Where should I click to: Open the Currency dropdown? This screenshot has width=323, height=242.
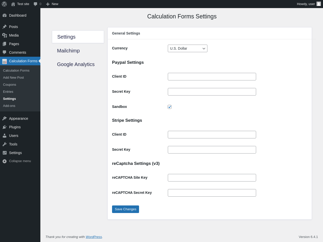click(x=187, y=48)
